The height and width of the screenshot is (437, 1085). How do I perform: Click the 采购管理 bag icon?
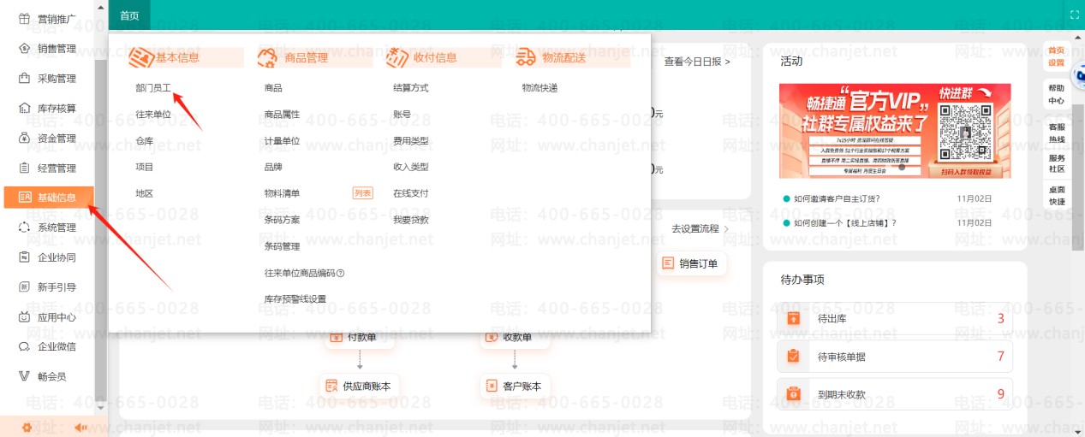coord(24,78)
